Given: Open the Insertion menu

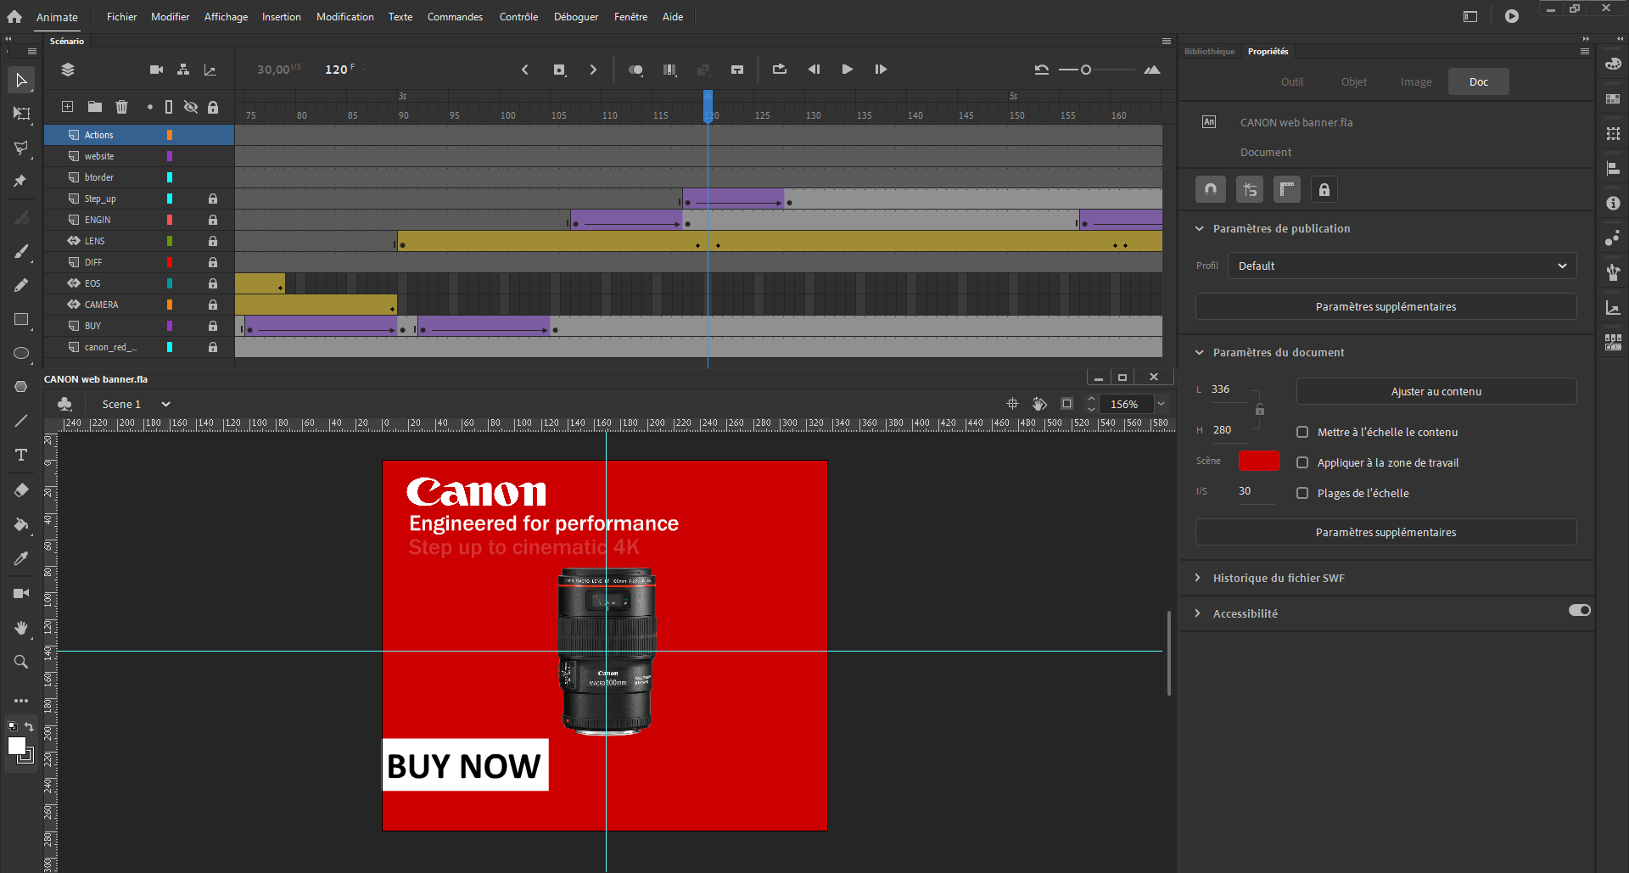Looking at the screenshot, I should [281, 17].
